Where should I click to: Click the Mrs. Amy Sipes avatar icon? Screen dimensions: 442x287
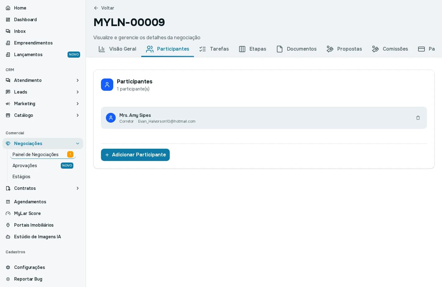point(111,118)
